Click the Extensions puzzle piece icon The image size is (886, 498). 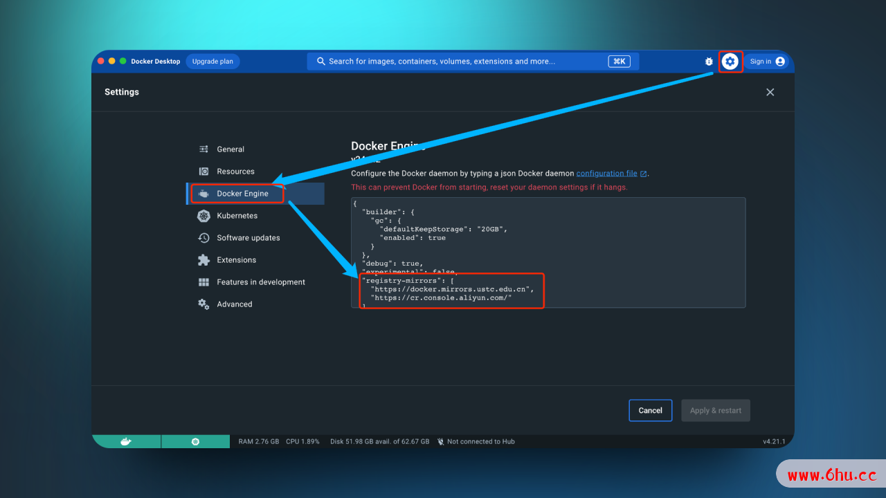pyautogui.click(x=204, y=260)
